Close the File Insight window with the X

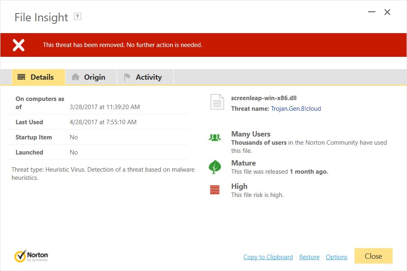[x=387, y=12]
